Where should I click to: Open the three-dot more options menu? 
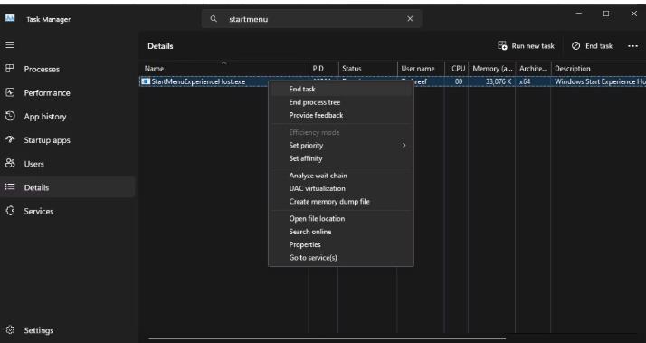point(632,46)
